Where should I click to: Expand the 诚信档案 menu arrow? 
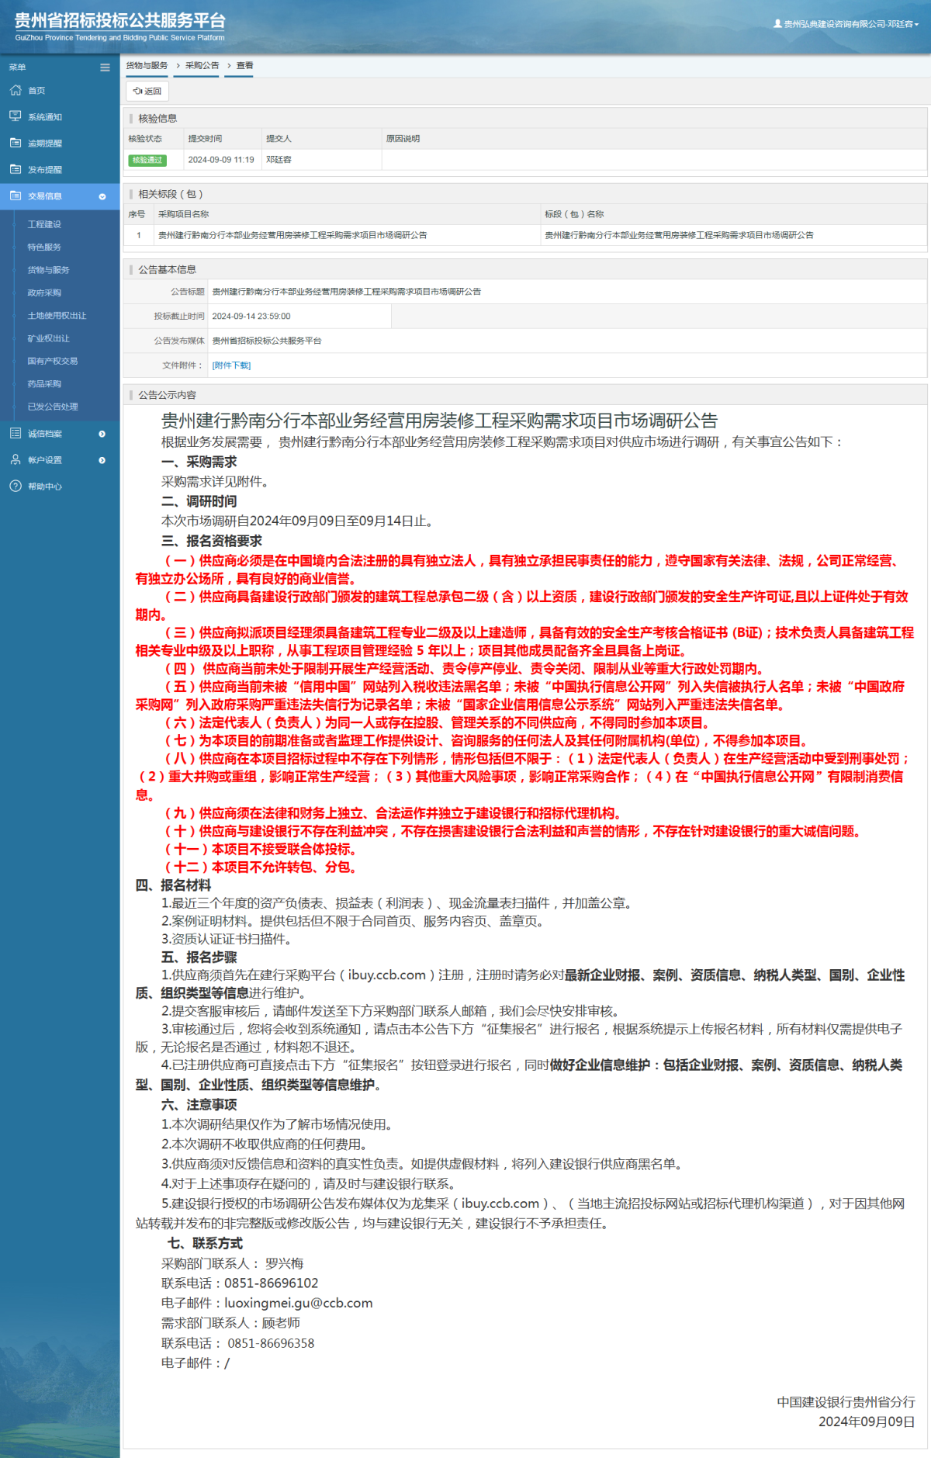[x=102, y=434]
